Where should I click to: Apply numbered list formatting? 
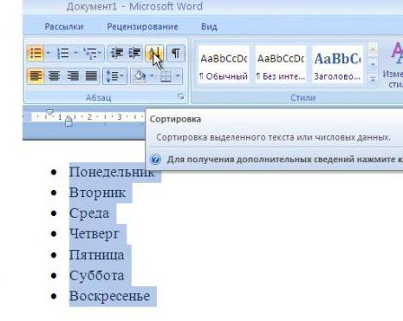[62, 53]
